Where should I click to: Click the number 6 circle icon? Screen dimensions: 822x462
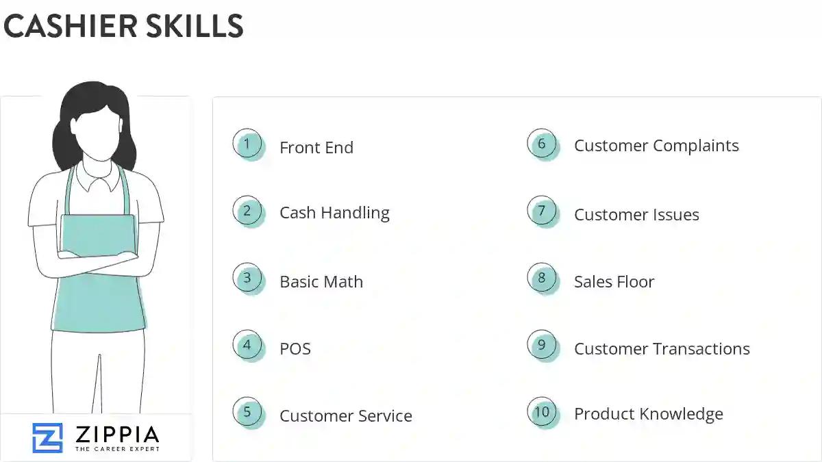coord(543,144)
